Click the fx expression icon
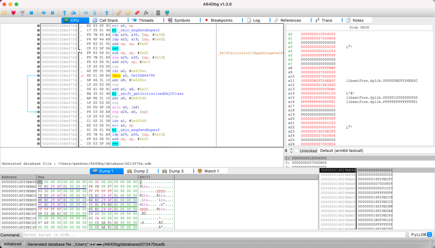 coord(146,13)
